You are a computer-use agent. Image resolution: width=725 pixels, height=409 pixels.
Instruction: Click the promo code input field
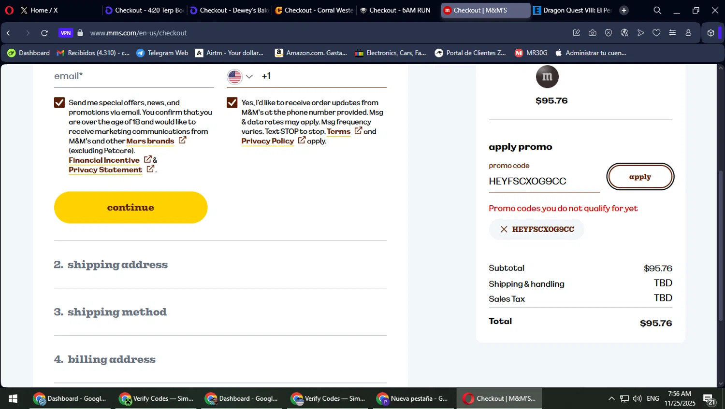544,182
